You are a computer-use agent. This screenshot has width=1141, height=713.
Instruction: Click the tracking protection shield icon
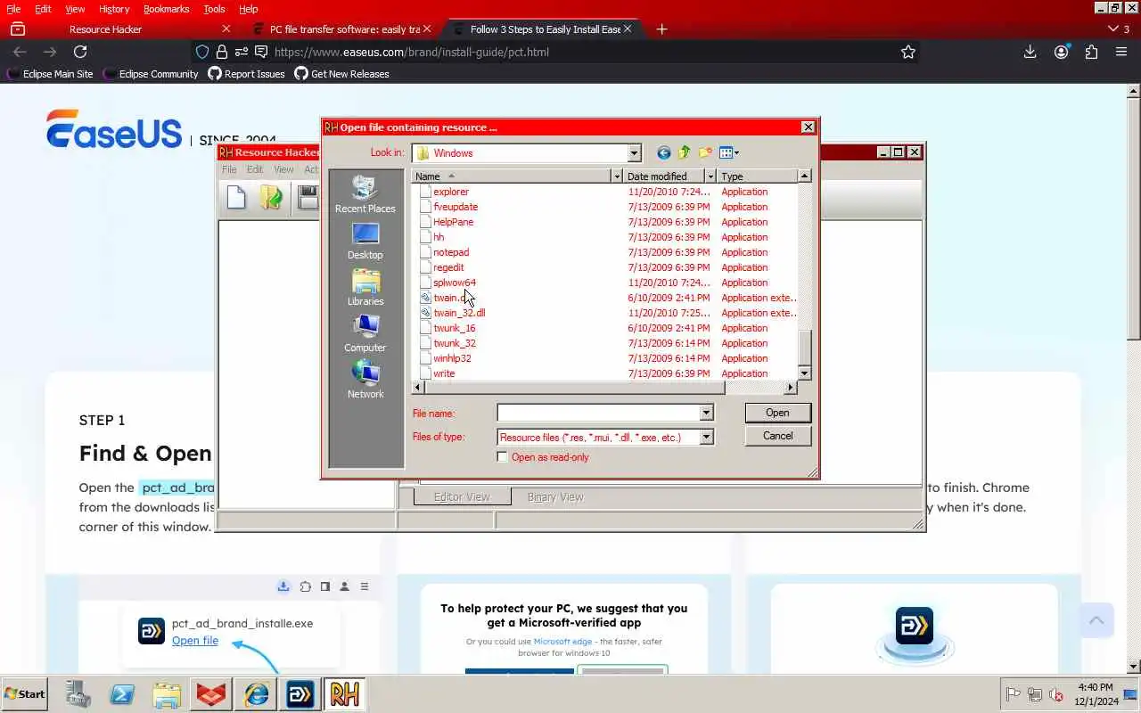202,52
